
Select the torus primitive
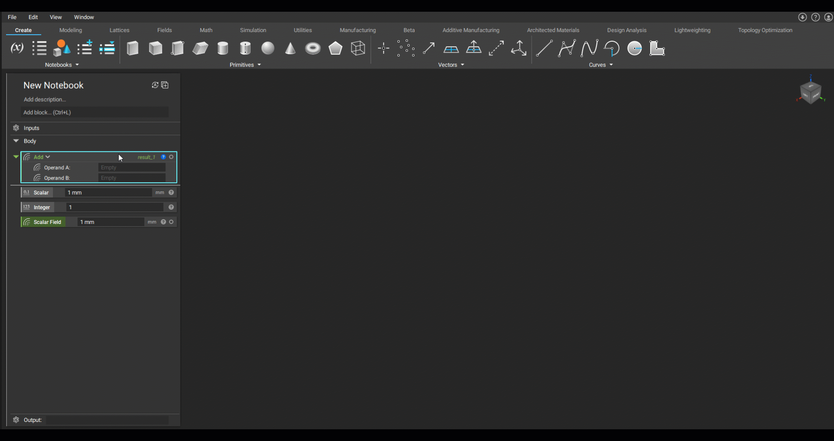[313, 48]
